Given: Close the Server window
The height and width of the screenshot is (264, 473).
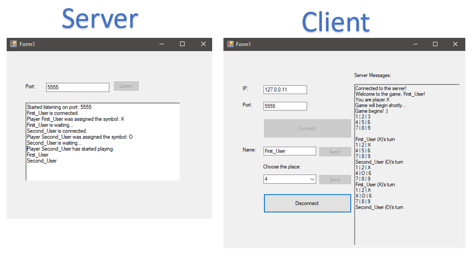Looking at the screenshot, I should pyautogui.click(x=203, y=44).
